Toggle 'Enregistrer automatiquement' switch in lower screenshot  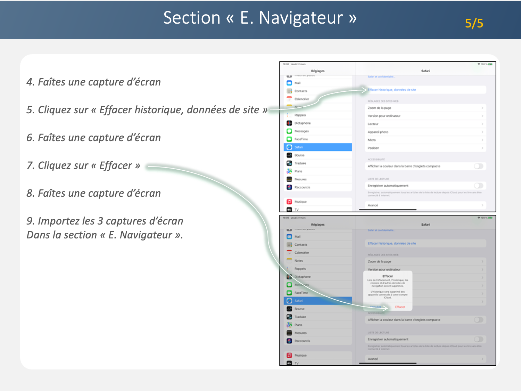click(478, 339)
